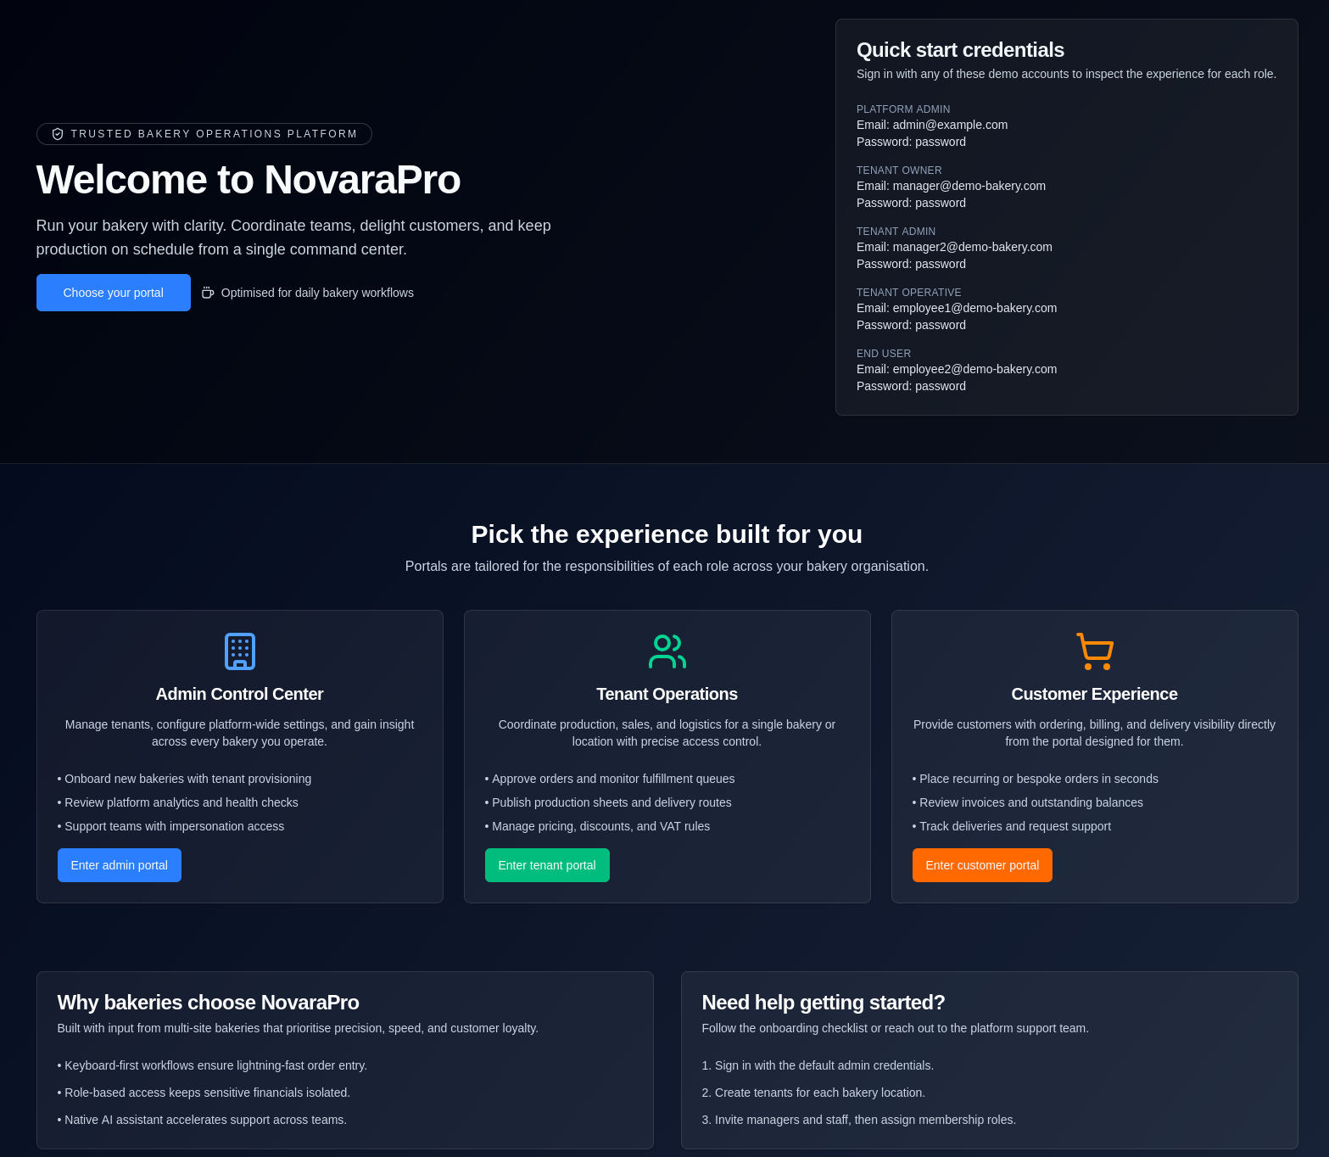The width and height of the screenshot is (1329, 1157).
Task: Click the blue building icon above Admin Control Center
Action: 239,651
